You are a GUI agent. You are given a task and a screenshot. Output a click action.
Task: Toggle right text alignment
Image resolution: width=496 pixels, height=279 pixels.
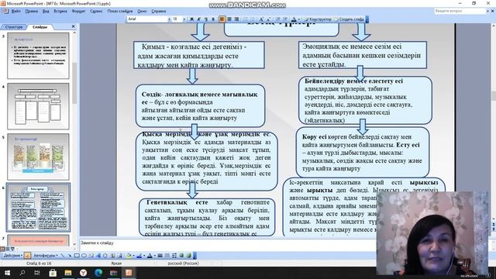click(236, 19)
